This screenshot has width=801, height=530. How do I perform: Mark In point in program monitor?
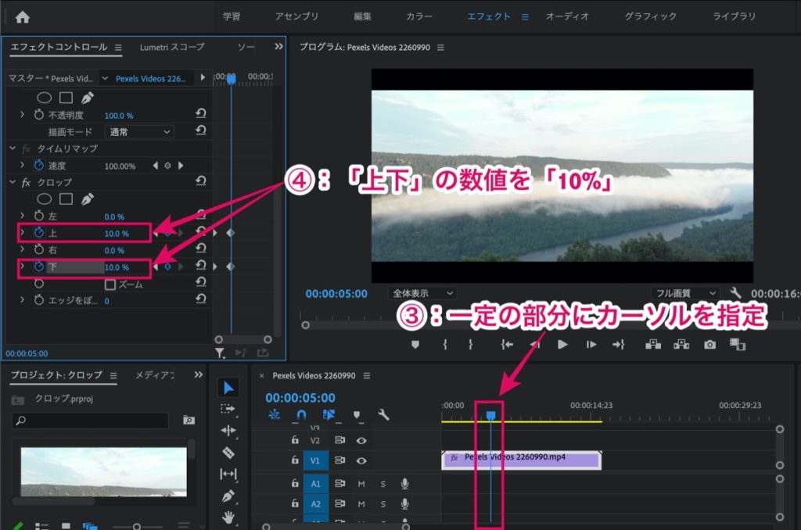pos(445,345)
